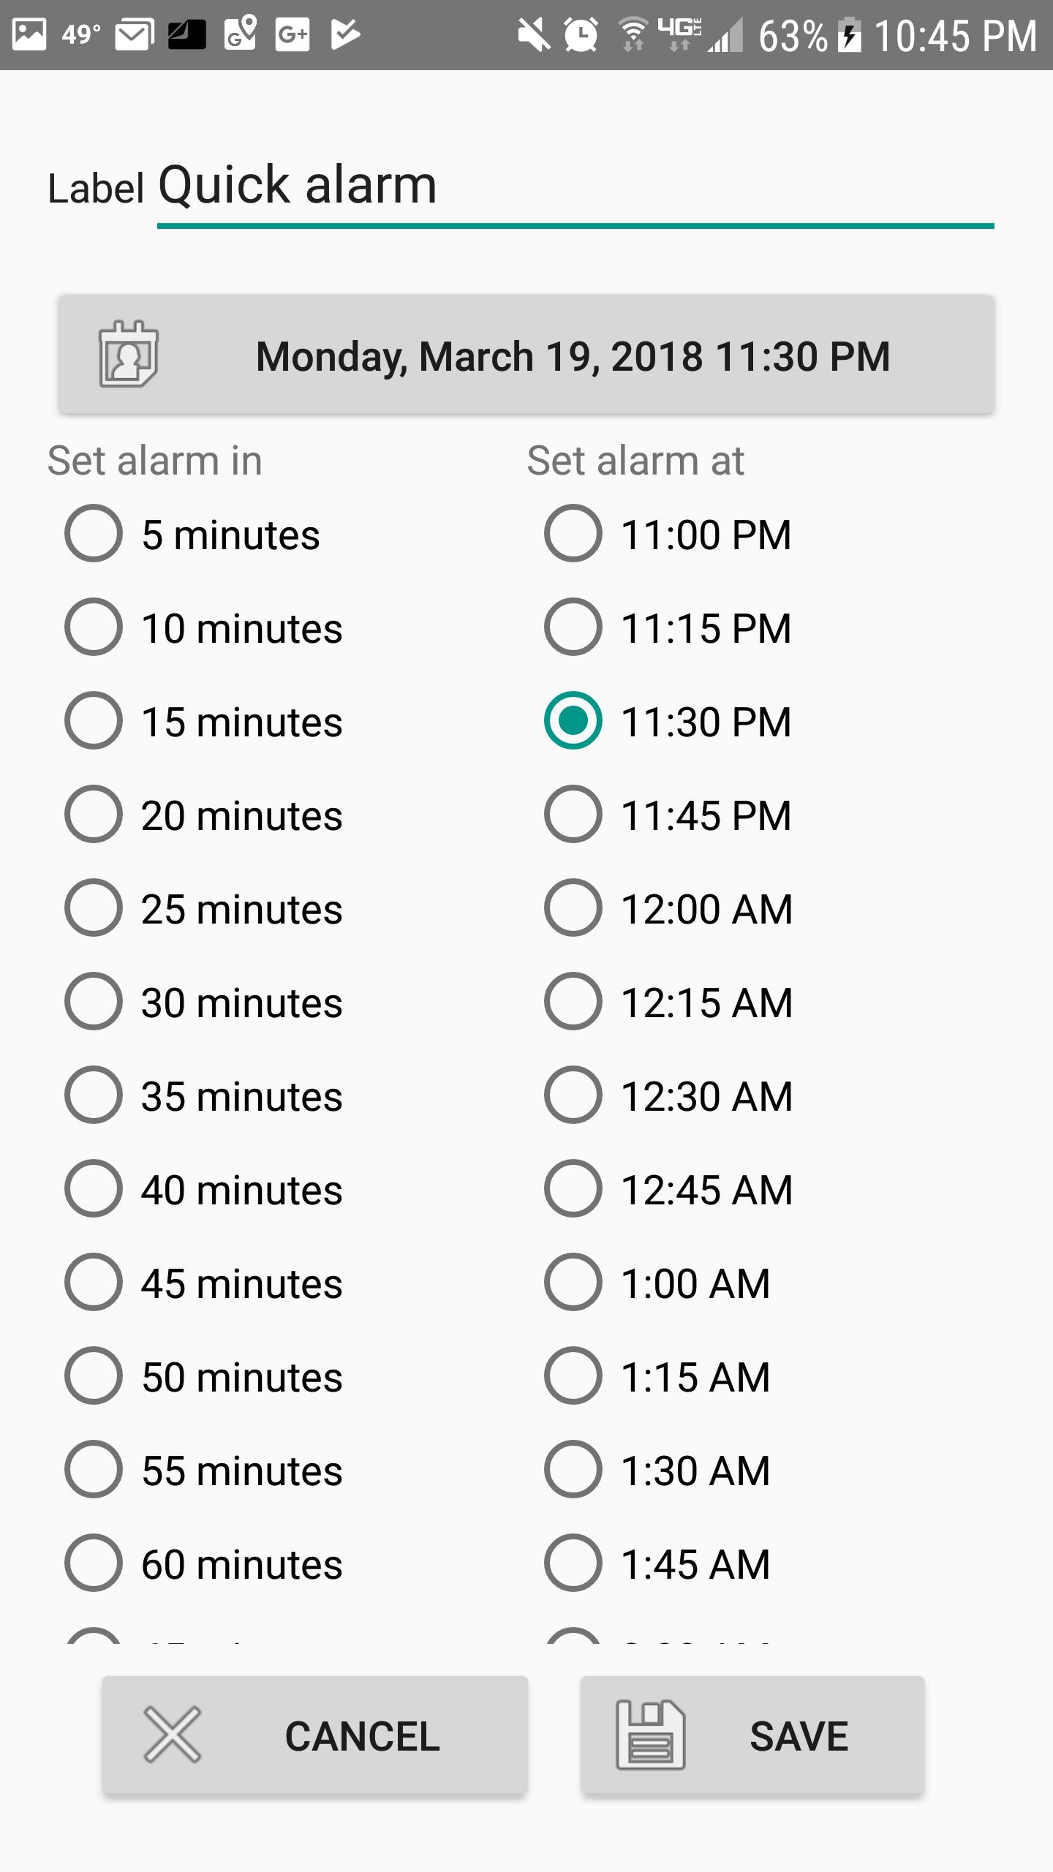
Task: Tap the Google+ notification icon
Action: click(292, 34)
